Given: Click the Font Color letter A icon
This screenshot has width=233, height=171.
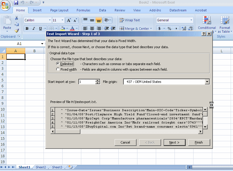Looking at the screenshot, I should (x=73, y=28).
